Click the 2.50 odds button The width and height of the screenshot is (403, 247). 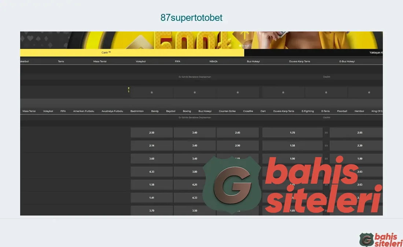point(152,132)
